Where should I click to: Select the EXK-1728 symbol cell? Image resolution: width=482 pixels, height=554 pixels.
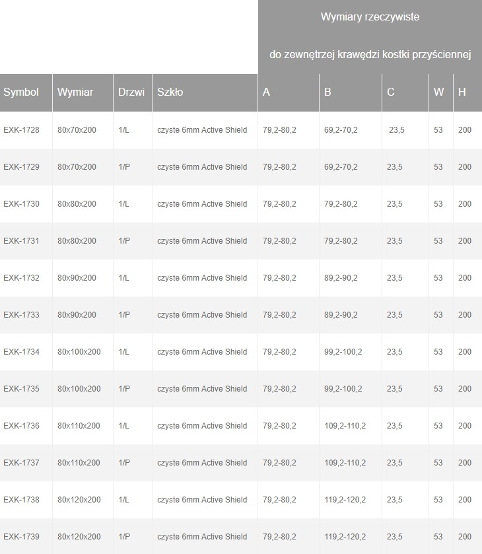pyautogui.click(x=22, y=130)
